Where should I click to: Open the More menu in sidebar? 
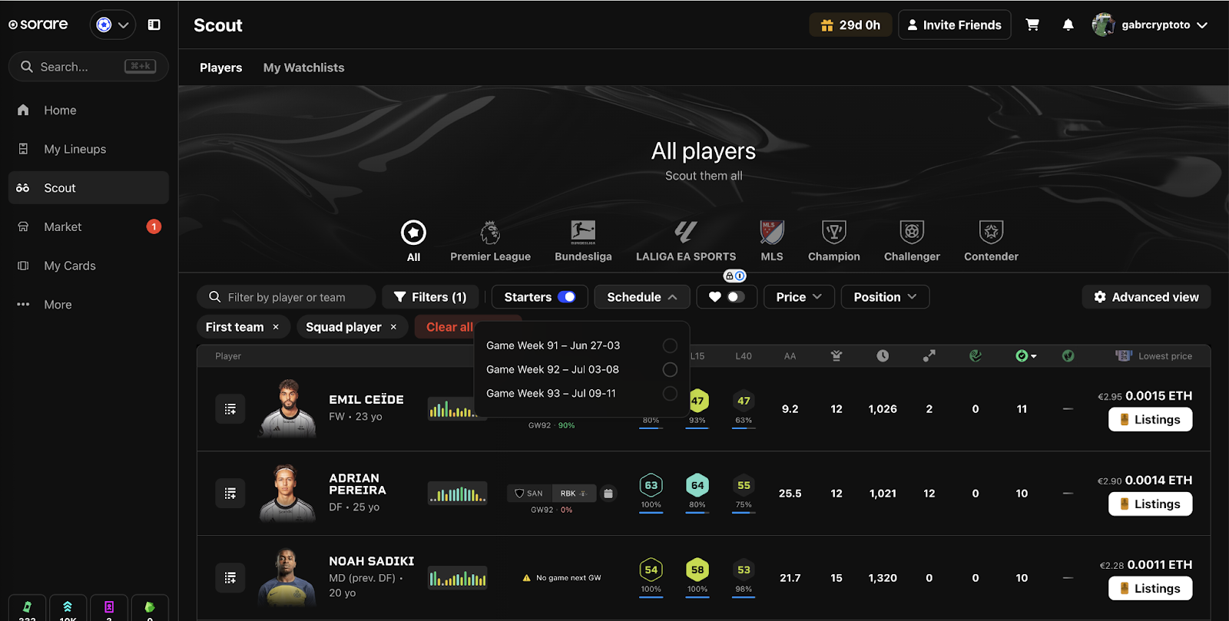88,305
